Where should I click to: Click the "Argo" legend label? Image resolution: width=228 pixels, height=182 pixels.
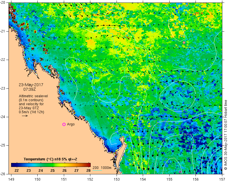click(71, 124)
